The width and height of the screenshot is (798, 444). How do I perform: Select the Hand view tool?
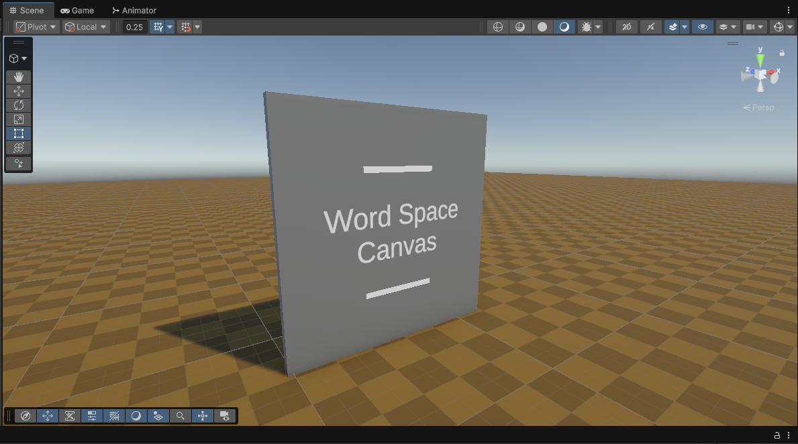click(19, 77)
